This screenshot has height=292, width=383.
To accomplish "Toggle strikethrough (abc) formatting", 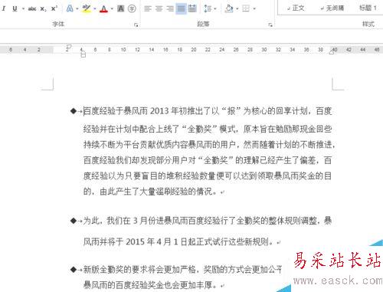I will pos(32,9).
